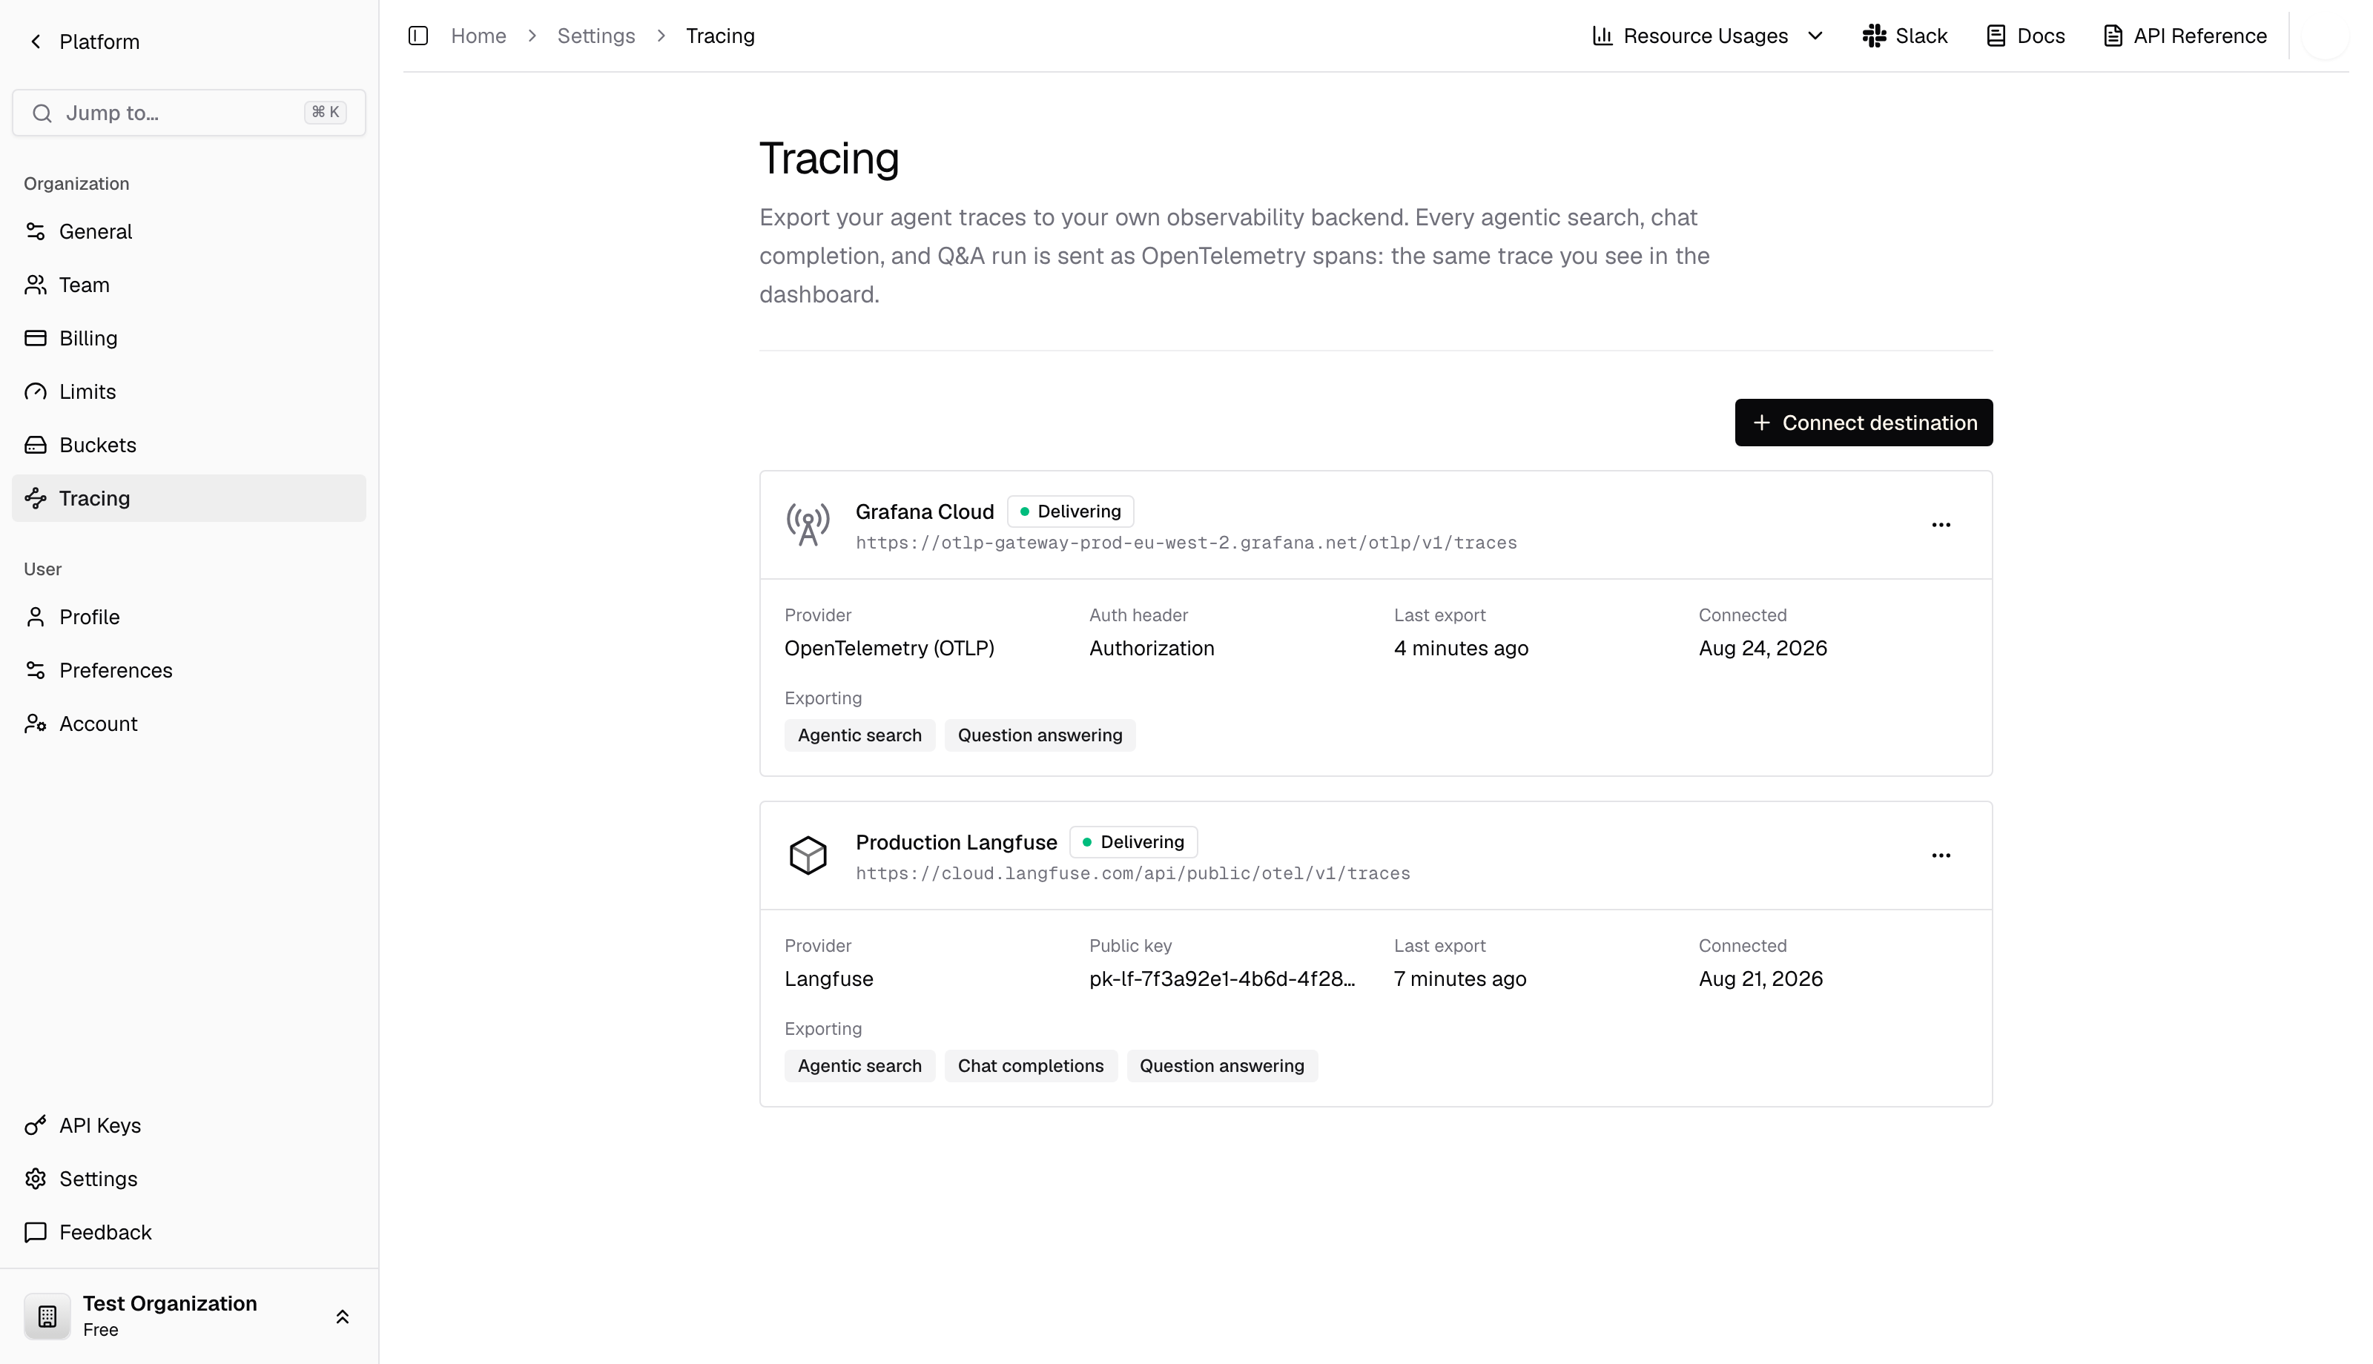
Task: Click the Production Langfuse destination name
Action: tap(957, 842)
